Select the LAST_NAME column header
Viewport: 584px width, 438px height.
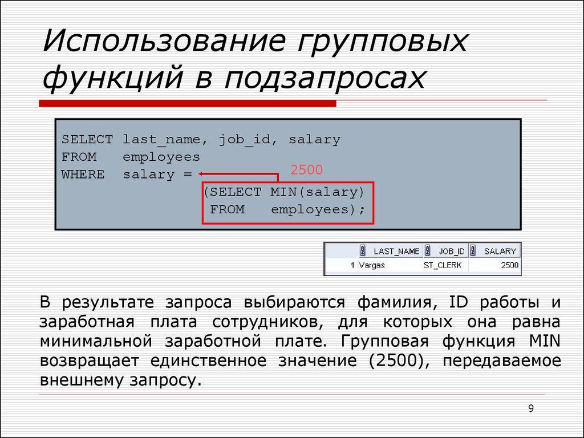[x=396, y=250]
